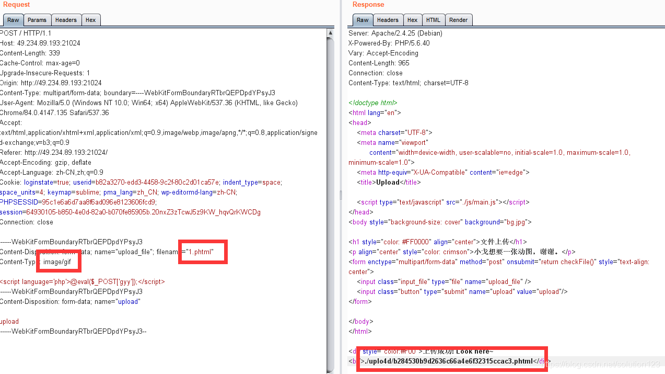665x374 pixels.
Task: Switch to the Response Raw tab
Action: pos(363,20)
